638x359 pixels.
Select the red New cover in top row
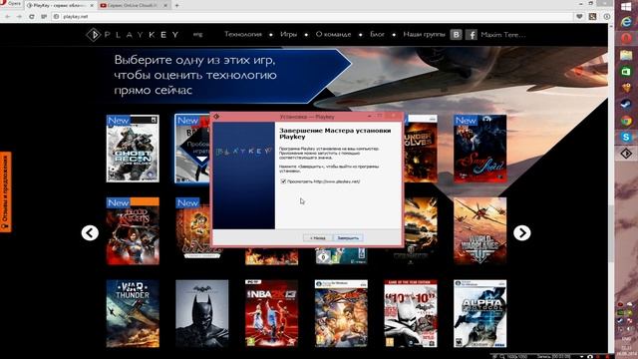click(x=480, y=149)
